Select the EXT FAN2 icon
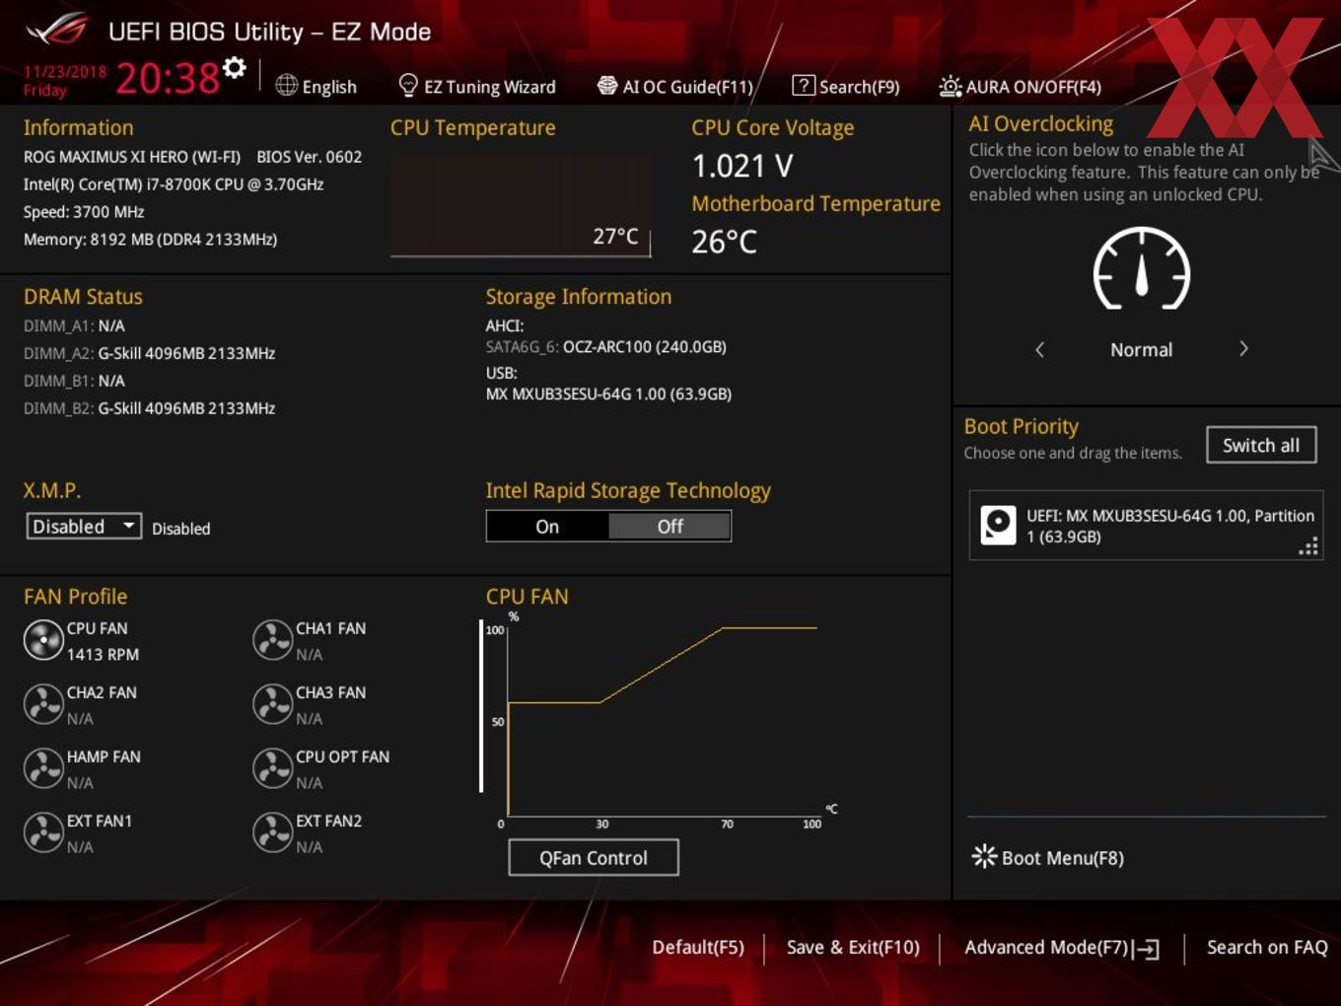The height and width of the screenshot is (1006, 1341). [x=272, y=832]
